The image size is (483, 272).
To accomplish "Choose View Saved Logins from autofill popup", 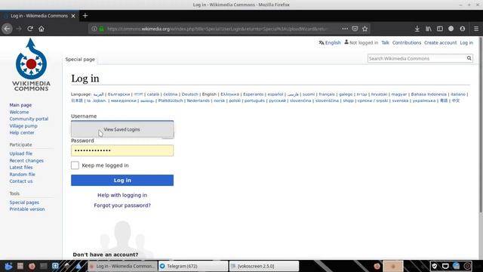I will click(122, 129).
